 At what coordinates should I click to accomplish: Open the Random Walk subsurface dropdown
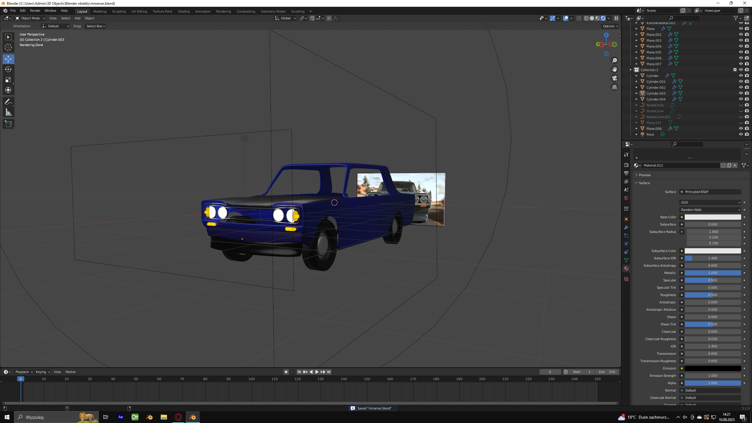click(710, 210)
